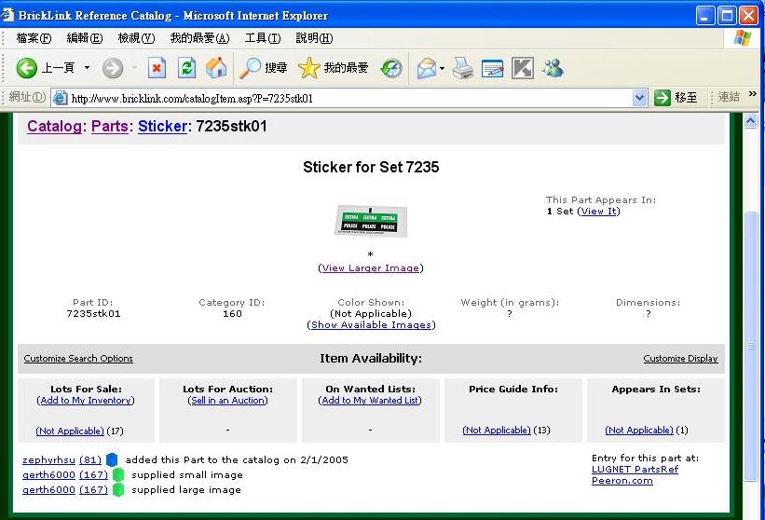This screenshot has width=765, height=520.
Task: Stop page loading with the red X icon
Action: pos(157,68)
